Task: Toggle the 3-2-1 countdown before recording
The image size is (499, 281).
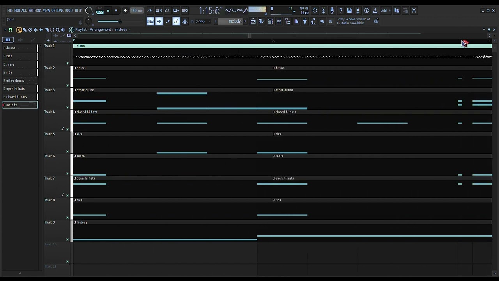Action: pos(168,11)
